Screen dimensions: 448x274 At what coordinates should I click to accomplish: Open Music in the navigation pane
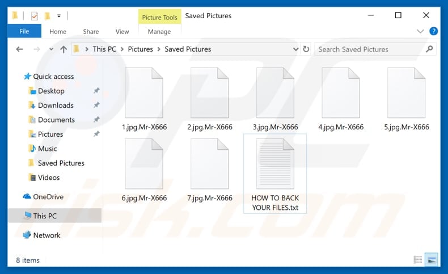coord(47,149)
